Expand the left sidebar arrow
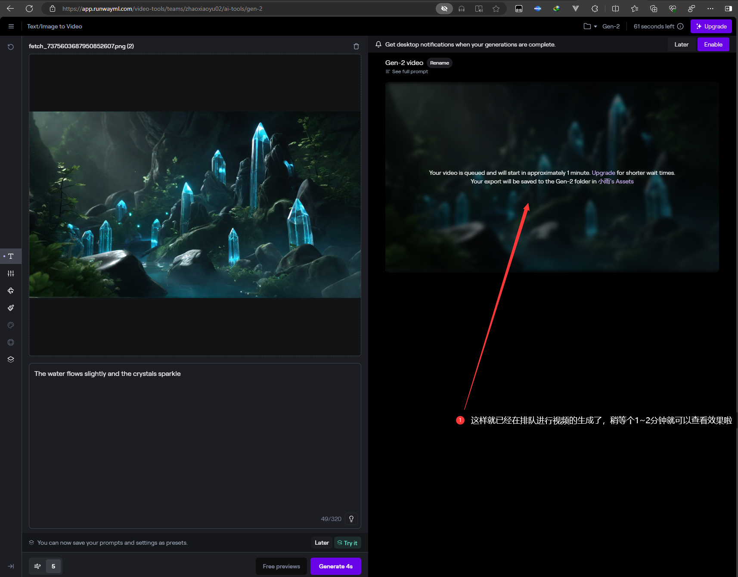This screenshot has width=738, height=577. [x=11, y=566]
